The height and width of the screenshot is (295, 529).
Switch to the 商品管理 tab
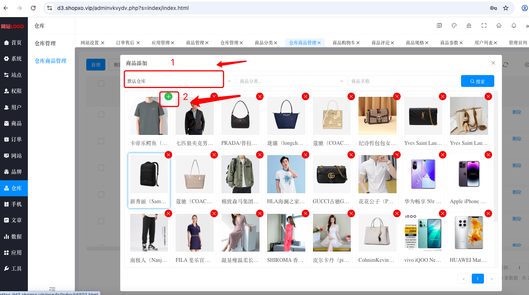point(195,43)
